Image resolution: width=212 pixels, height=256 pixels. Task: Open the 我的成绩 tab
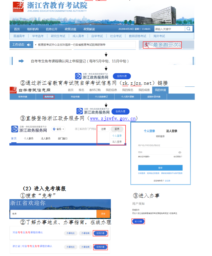[x=144, y=90]
